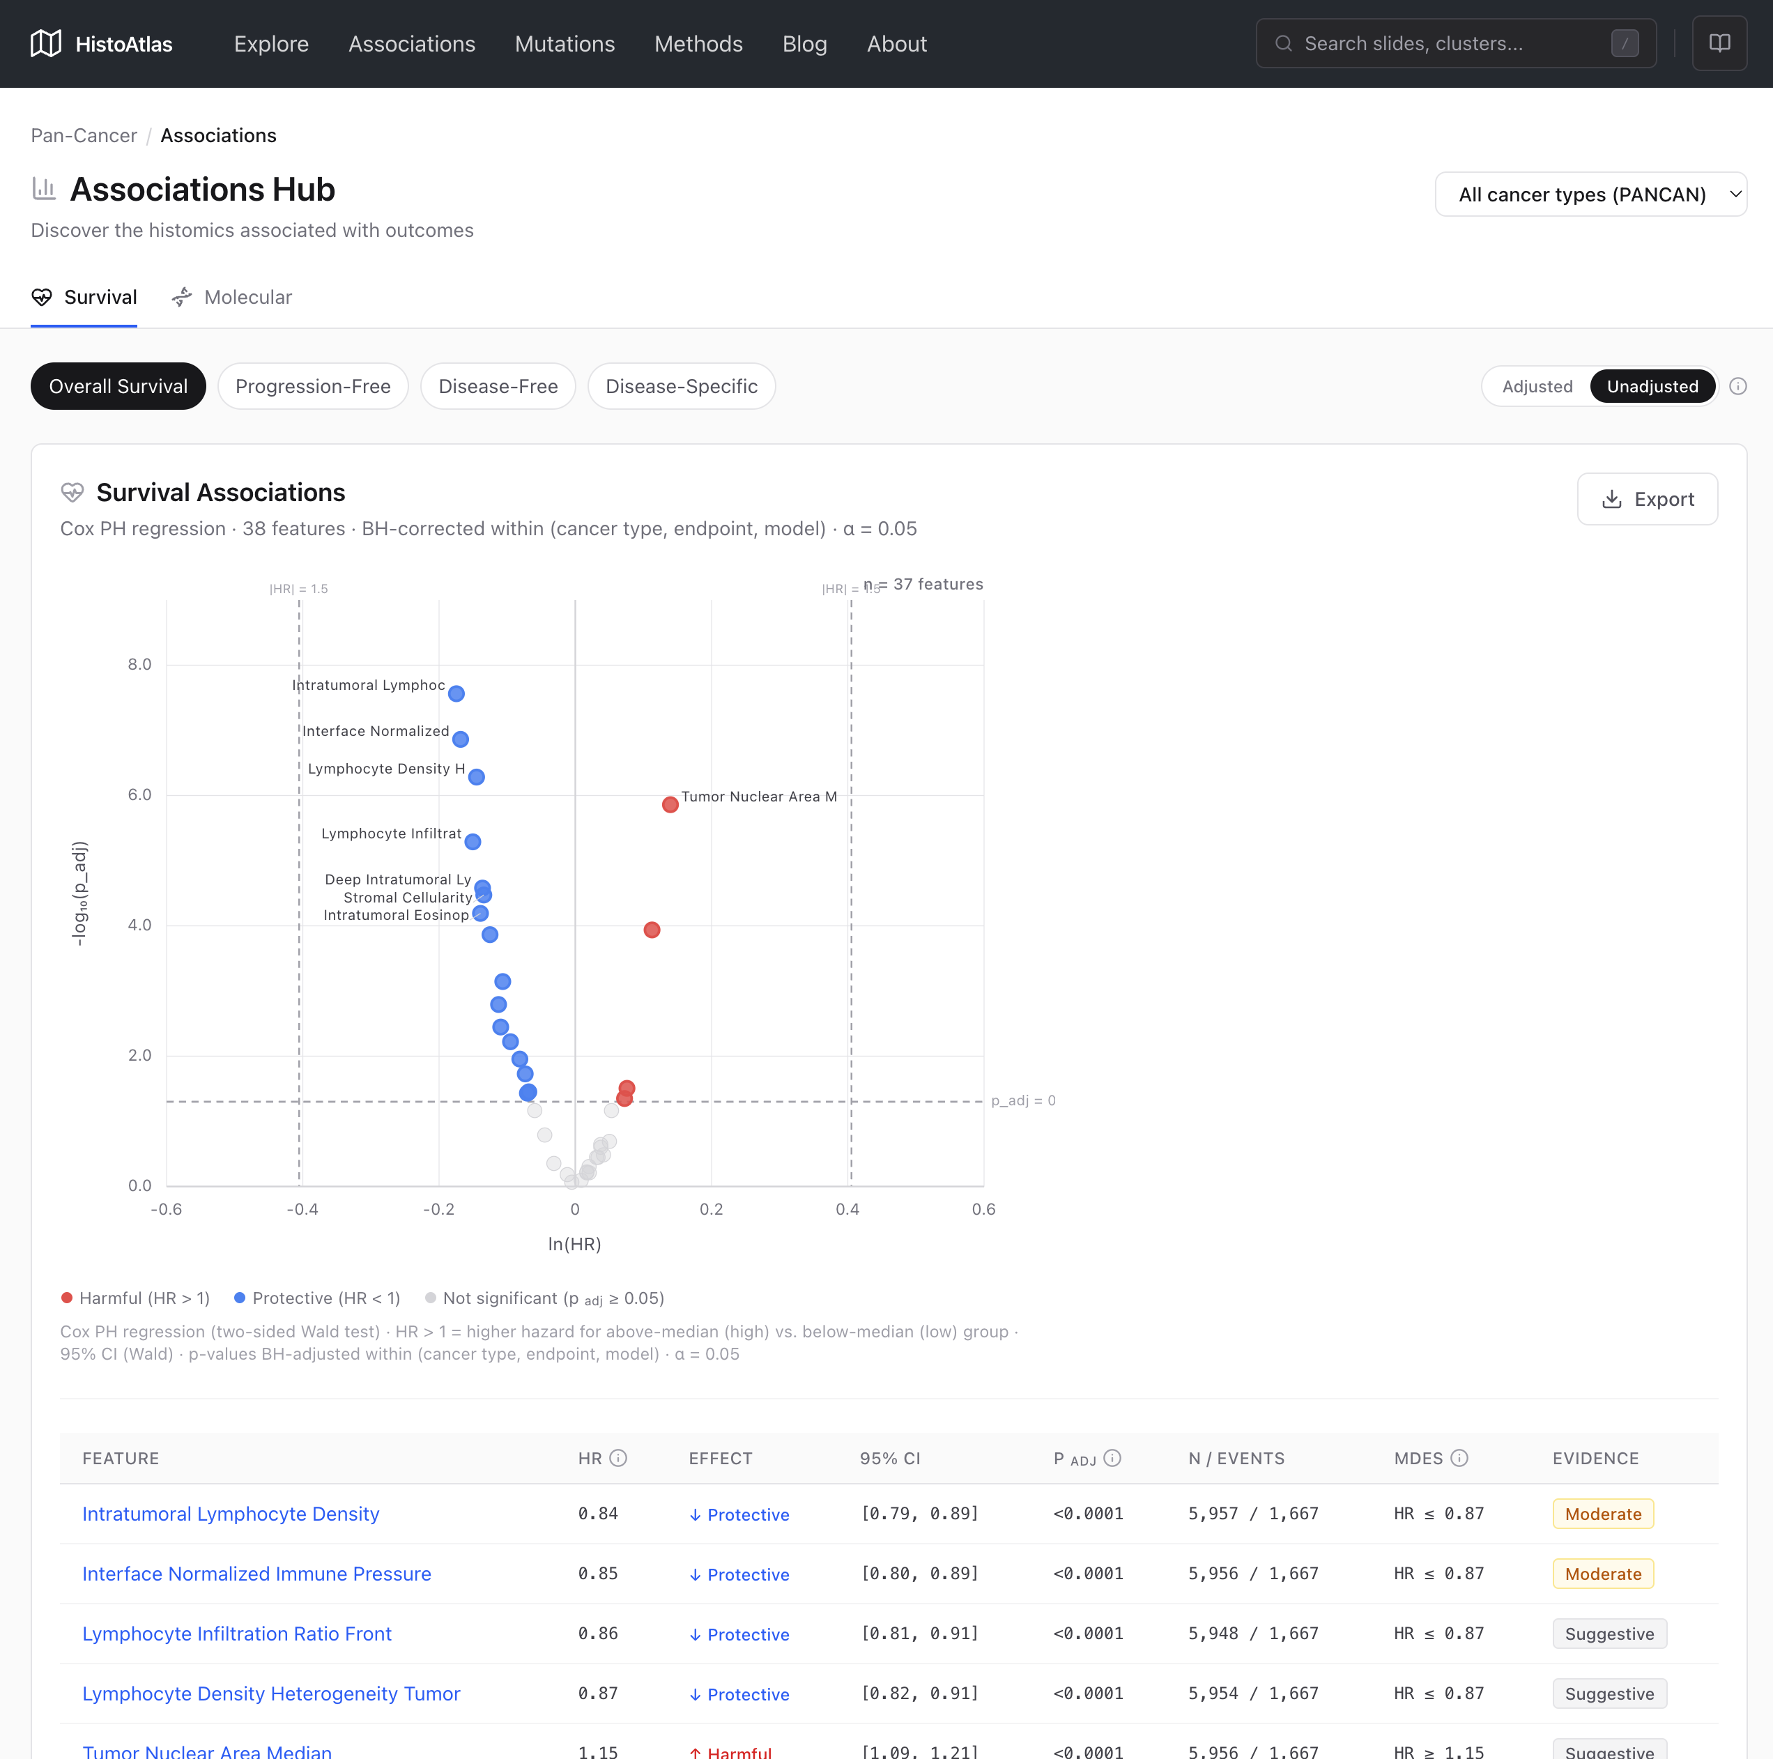Choose the Disease-Specific endpoint pill

pyautogui.click(x=681, y=386)
